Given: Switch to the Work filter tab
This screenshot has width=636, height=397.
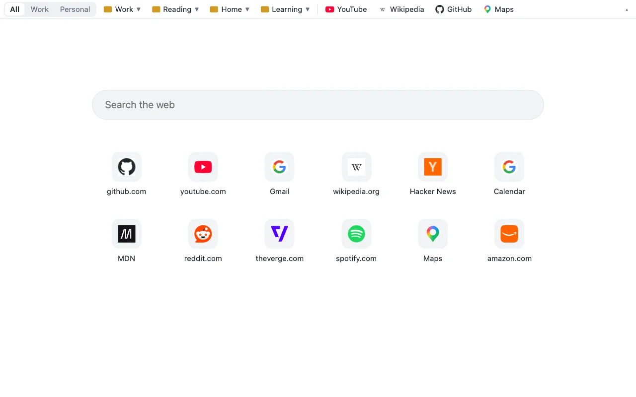Looking at the screenshot, I should [x=40, y=9].
